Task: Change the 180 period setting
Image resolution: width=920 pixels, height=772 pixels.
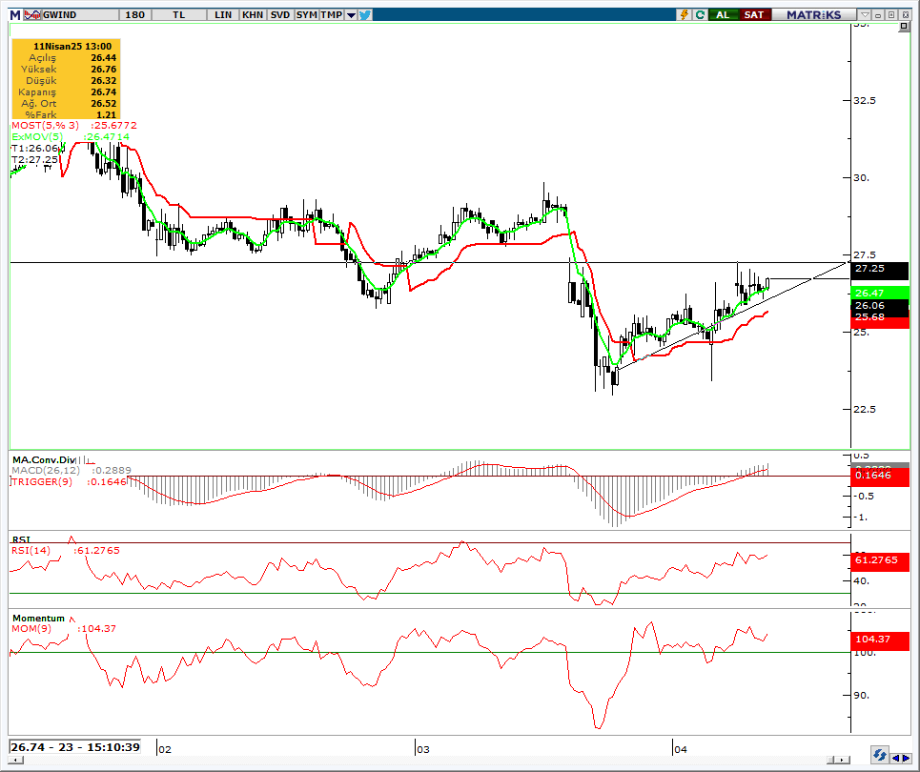Action: pyautogui.click(x=134, y=14)
